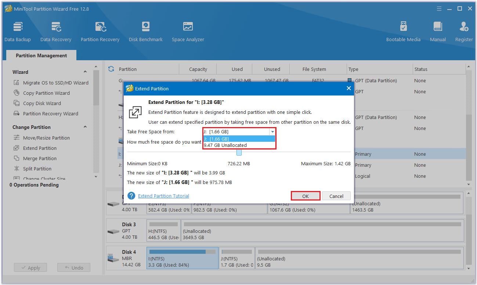Click the help question mark icon in dialog

click(131, 196)
